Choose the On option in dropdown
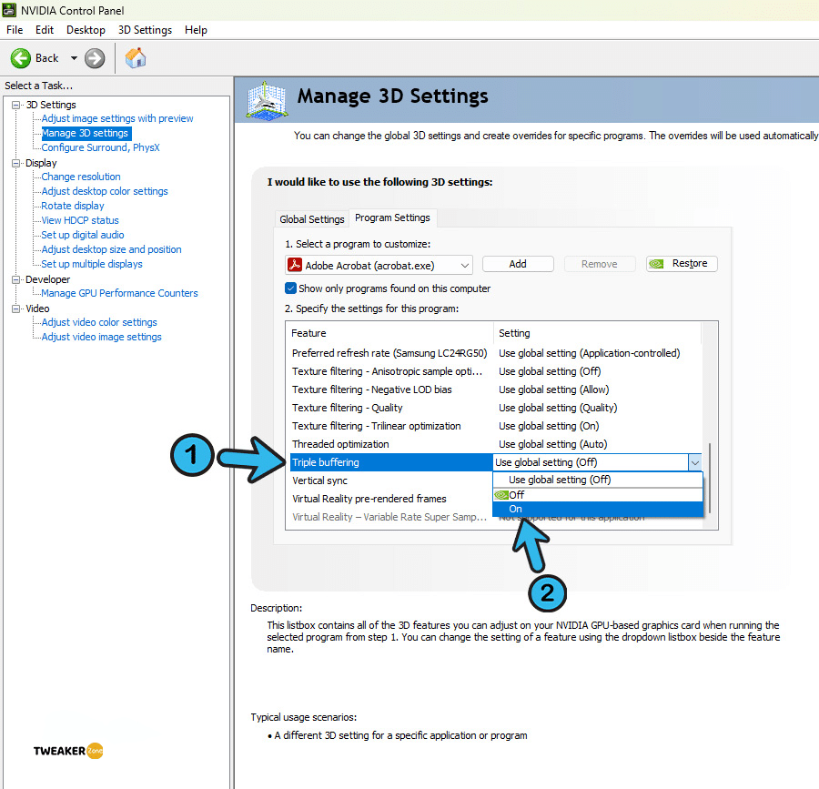The width and height of the screenshot is (819, 789). 598,509
